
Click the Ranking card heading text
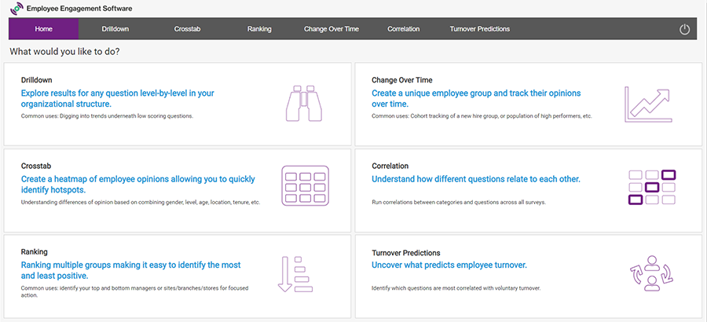tap(35, 252)
